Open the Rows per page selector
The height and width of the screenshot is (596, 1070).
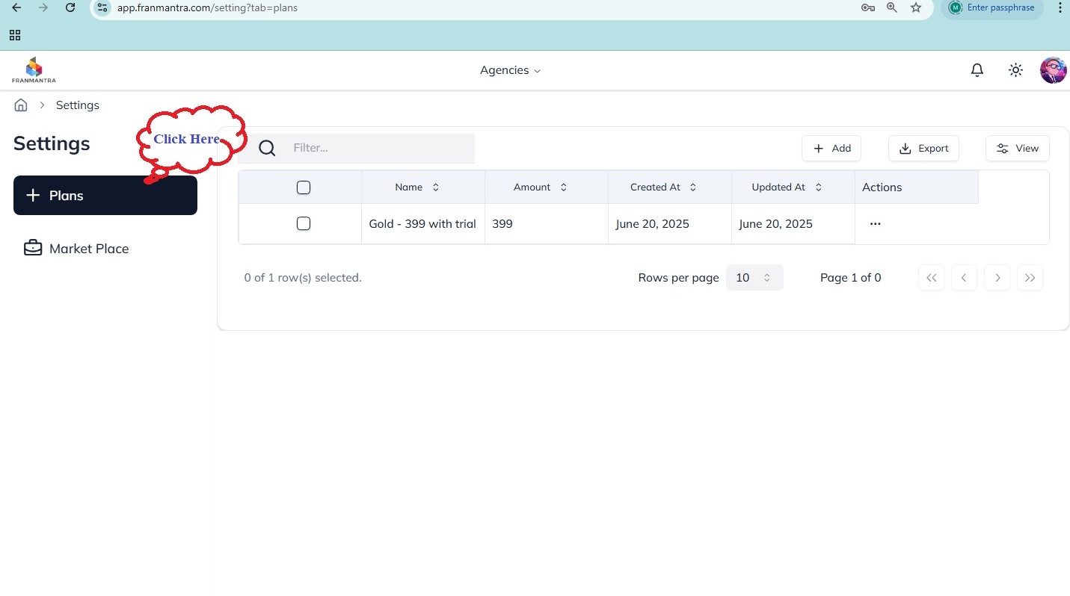(x=754, y=278)
